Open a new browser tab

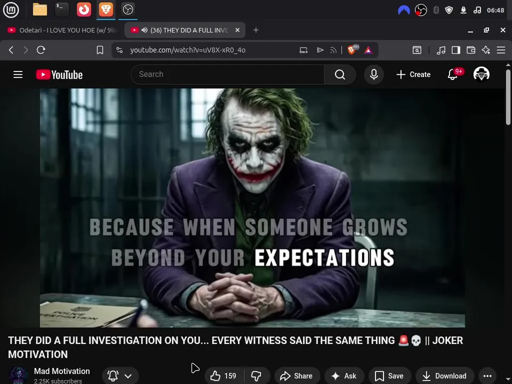[256, 30]
